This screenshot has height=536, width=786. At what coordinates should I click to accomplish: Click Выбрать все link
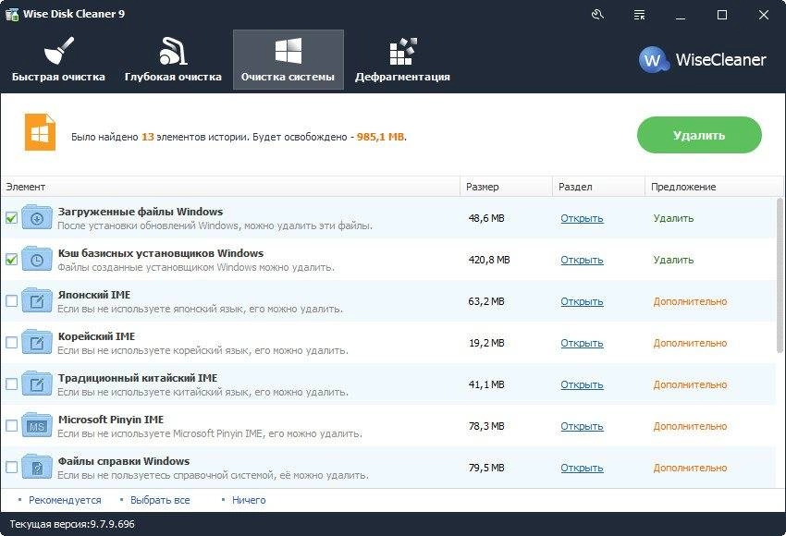[160, 500]
